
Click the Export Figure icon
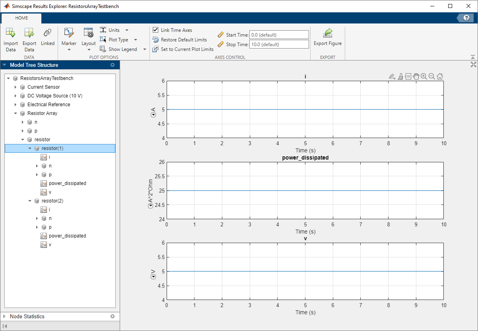pos(327,33)
